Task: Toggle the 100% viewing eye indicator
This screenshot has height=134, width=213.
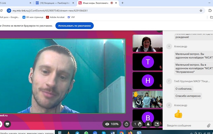Action: click(112, 124)
